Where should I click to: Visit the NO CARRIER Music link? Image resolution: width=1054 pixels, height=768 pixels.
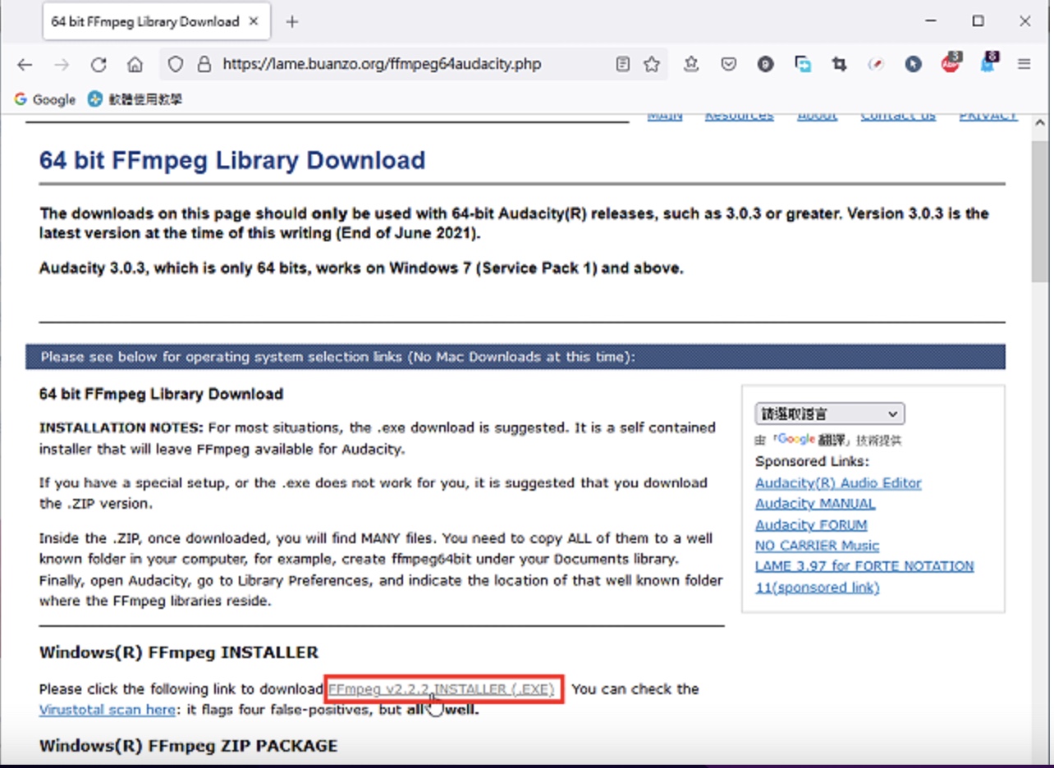pos(817,546)
